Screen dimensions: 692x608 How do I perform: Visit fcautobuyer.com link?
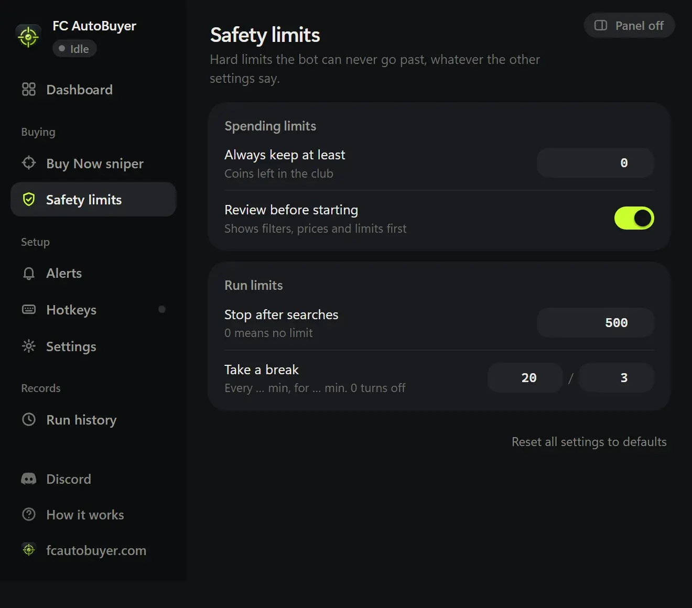point(93,550)
